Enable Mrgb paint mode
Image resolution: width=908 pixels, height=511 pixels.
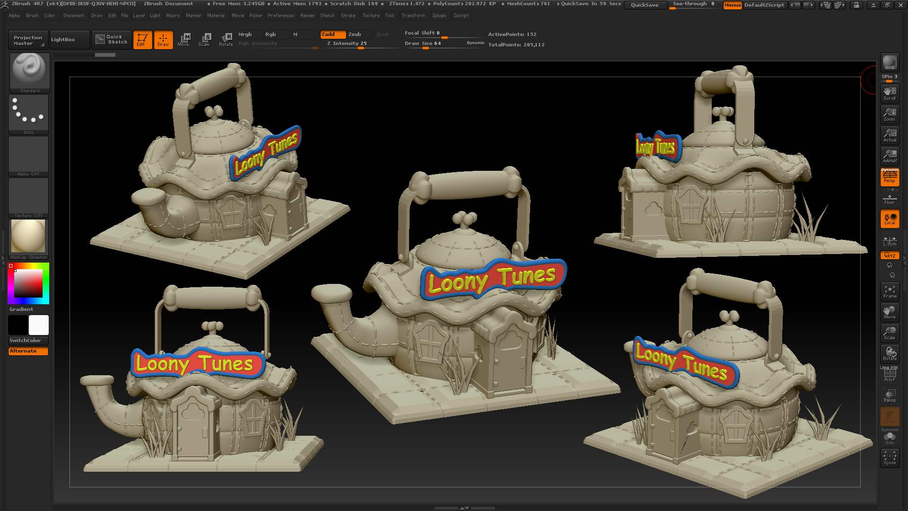pos(249,35)
